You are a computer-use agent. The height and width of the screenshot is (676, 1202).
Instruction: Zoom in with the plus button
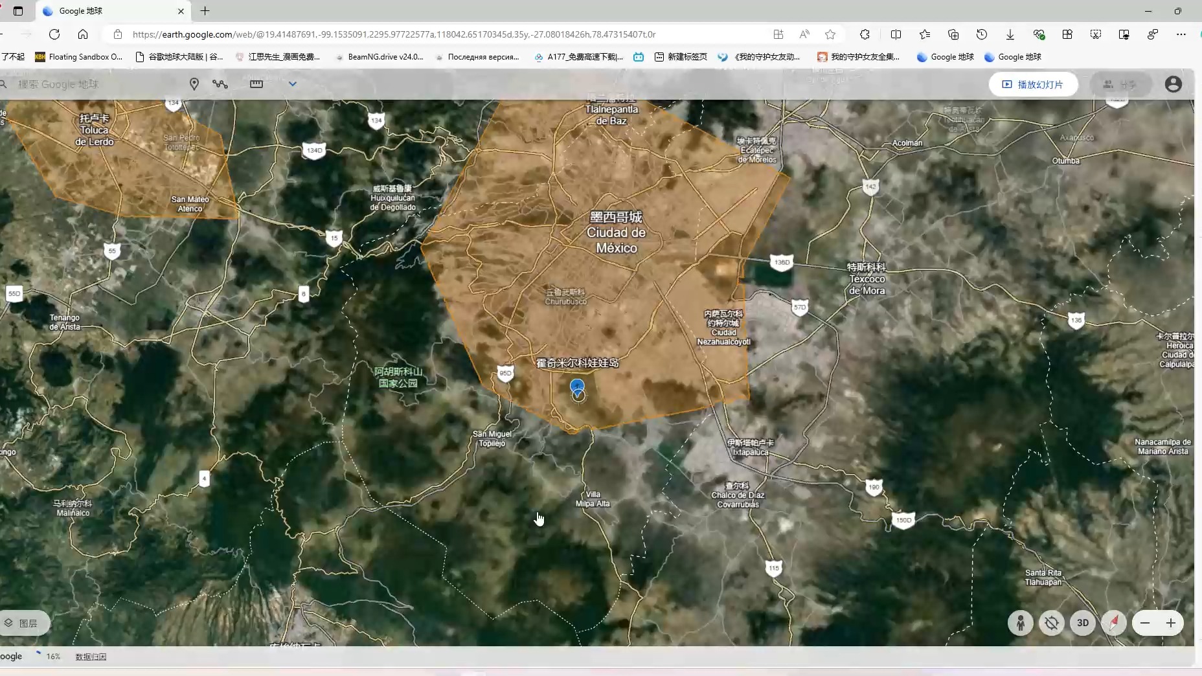1171,623
